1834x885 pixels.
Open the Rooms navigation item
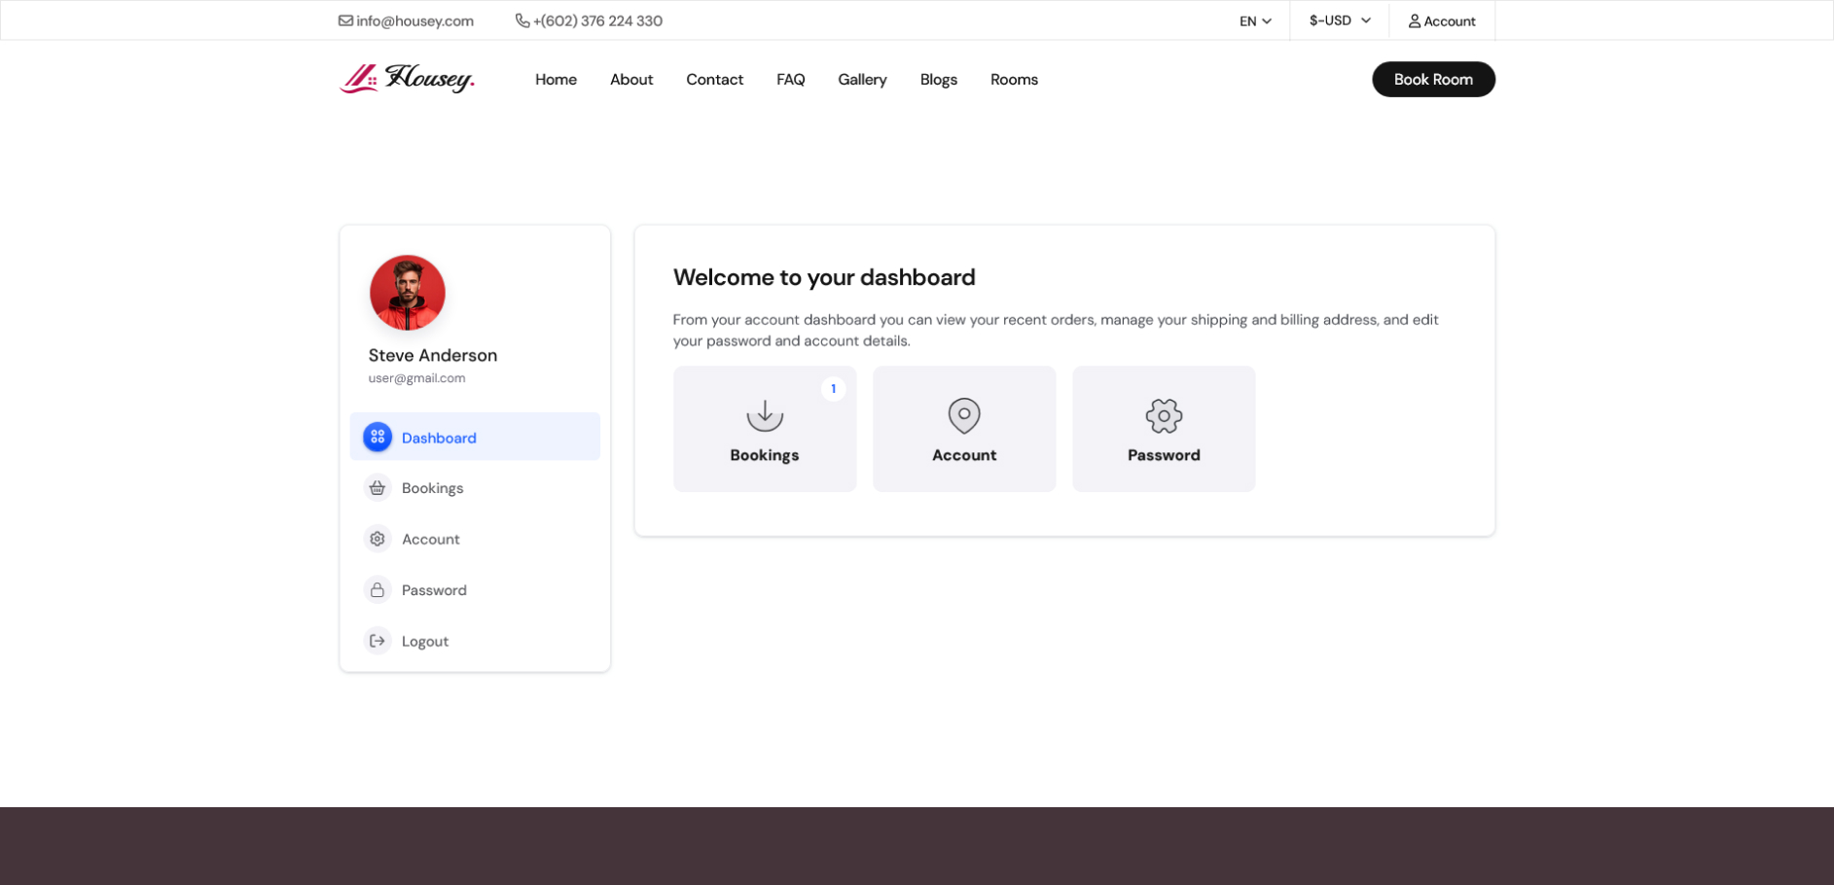(x=1014, y=80)
